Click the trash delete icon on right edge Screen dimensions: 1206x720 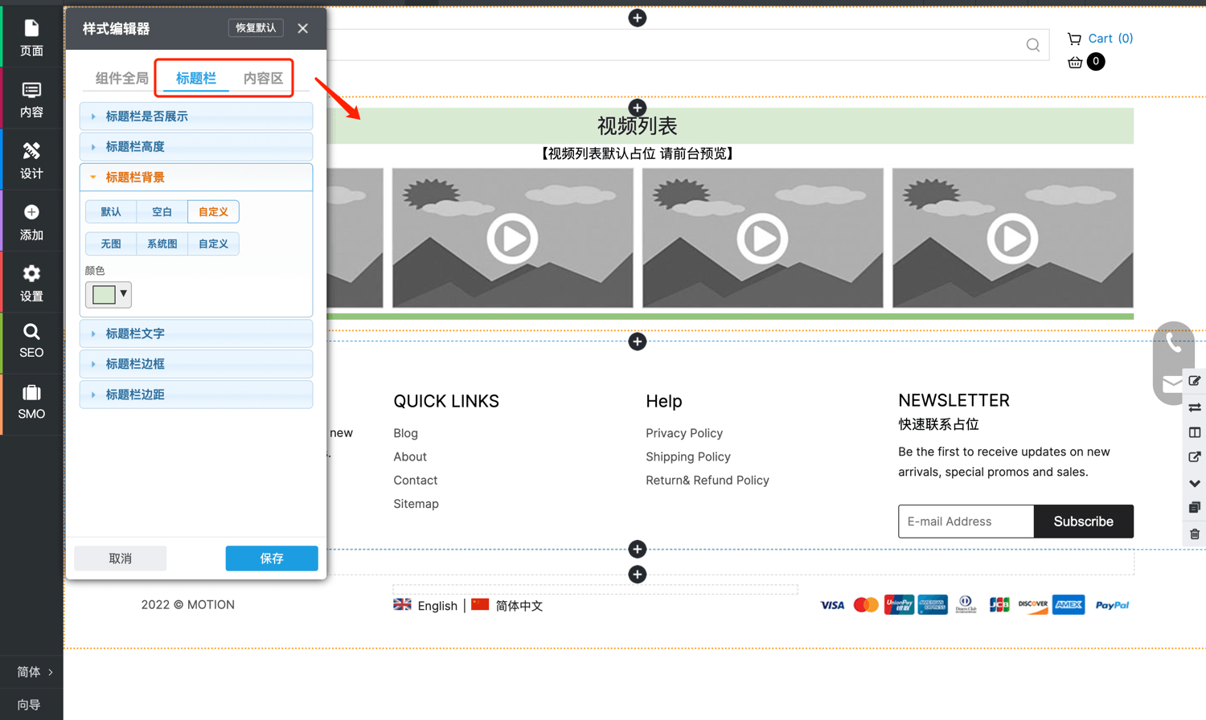pyautogui.click(x=1195, y=534)
